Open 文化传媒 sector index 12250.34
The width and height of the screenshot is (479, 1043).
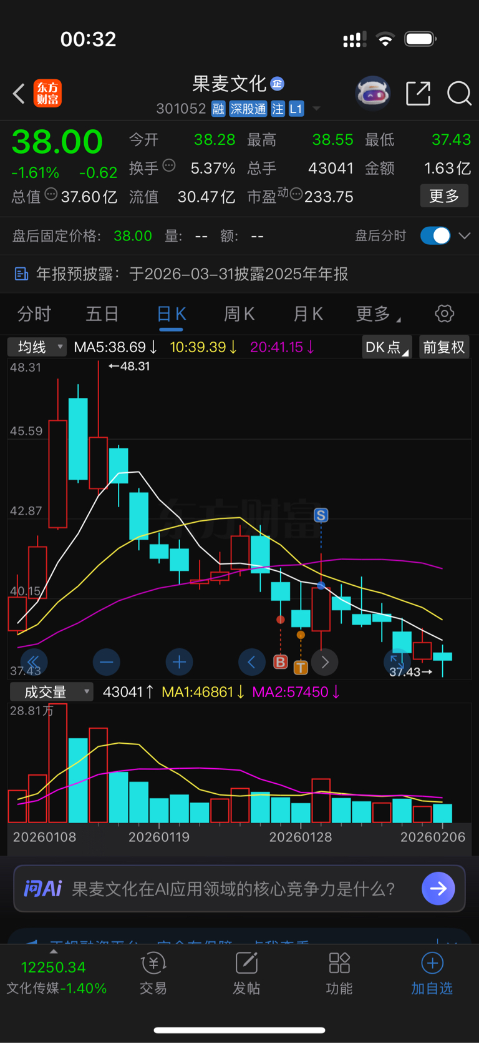click(x=56, y=977)
